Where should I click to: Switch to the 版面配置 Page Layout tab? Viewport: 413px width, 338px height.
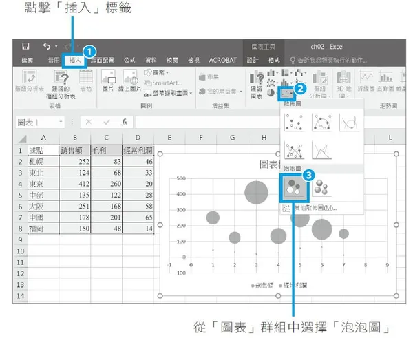coord(102,61)
